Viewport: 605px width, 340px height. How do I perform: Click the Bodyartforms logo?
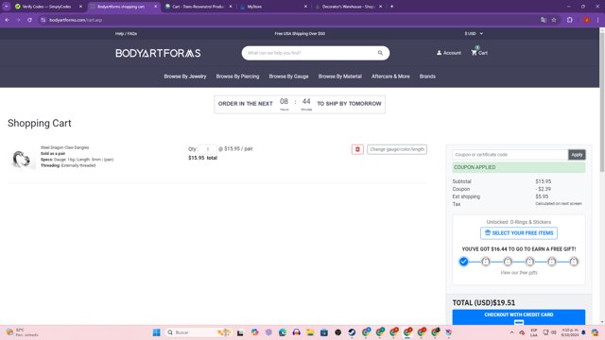click(158, 53)
